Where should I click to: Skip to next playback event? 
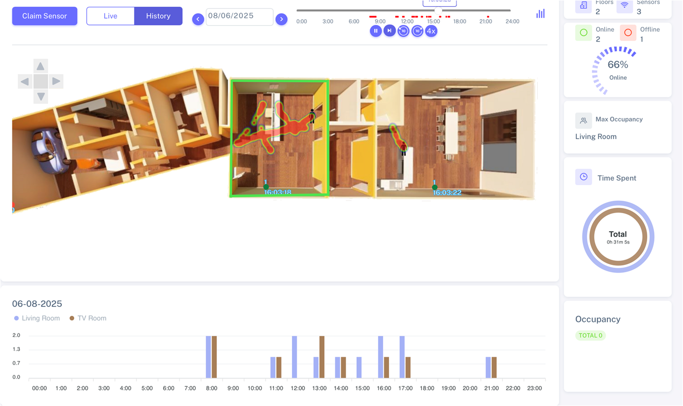click(x=389, y=31)
